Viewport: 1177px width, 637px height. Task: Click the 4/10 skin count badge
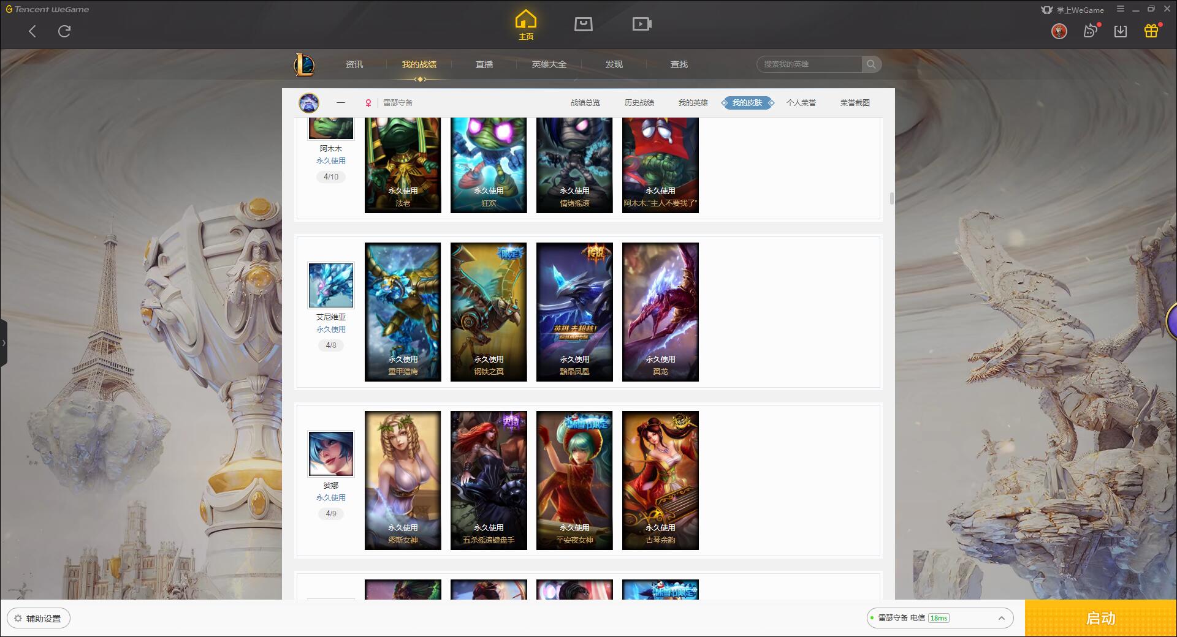pyautogui.click(x=331, y=177)
